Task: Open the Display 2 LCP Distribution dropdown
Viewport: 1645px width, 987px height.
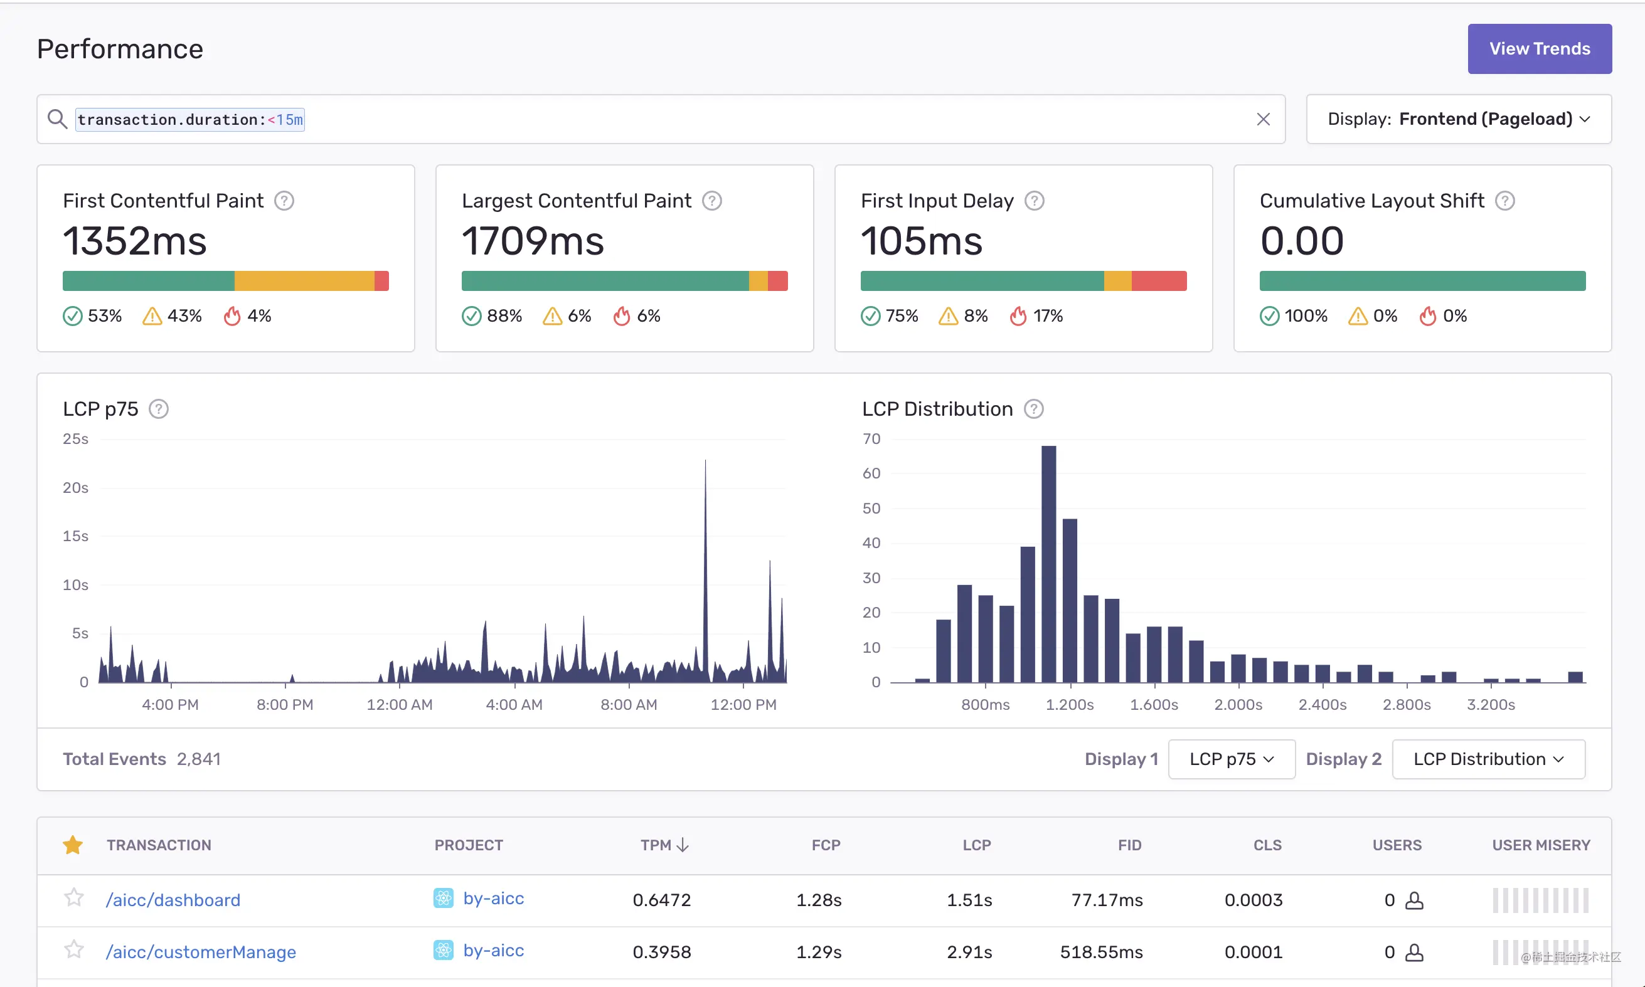Action: click(1489, 759)
